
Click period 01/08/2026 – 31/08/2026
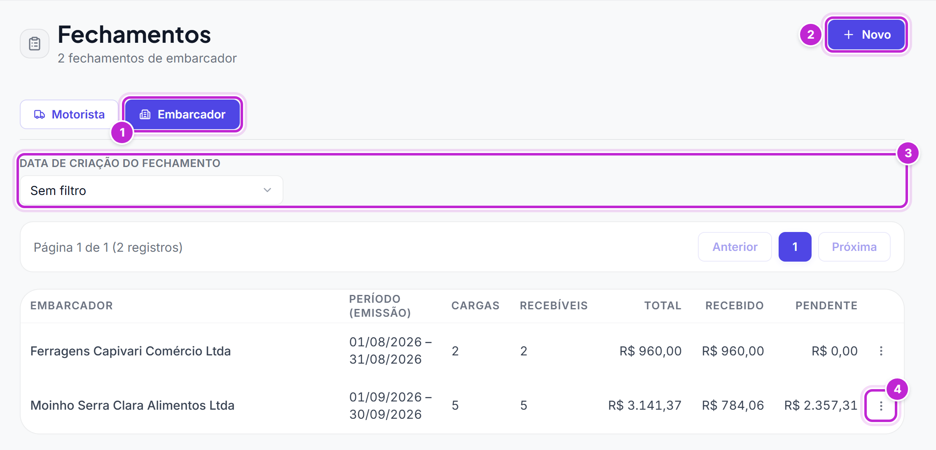(390, 350)
